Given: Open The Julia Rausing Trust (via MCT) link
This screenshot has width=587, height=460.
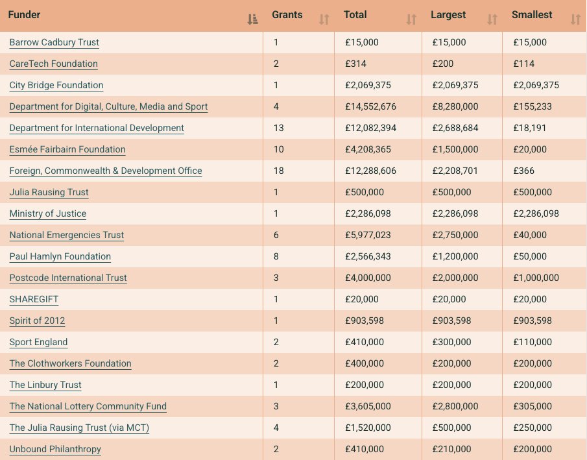Looking at the screenshot, I should tap(79, 428).
